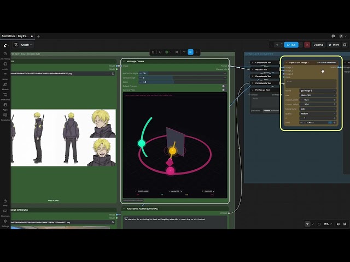Open the quality dropdown set to medium
Image resolution: width=350 pixels, height=262 pixels.
click(x=318, y=114)
